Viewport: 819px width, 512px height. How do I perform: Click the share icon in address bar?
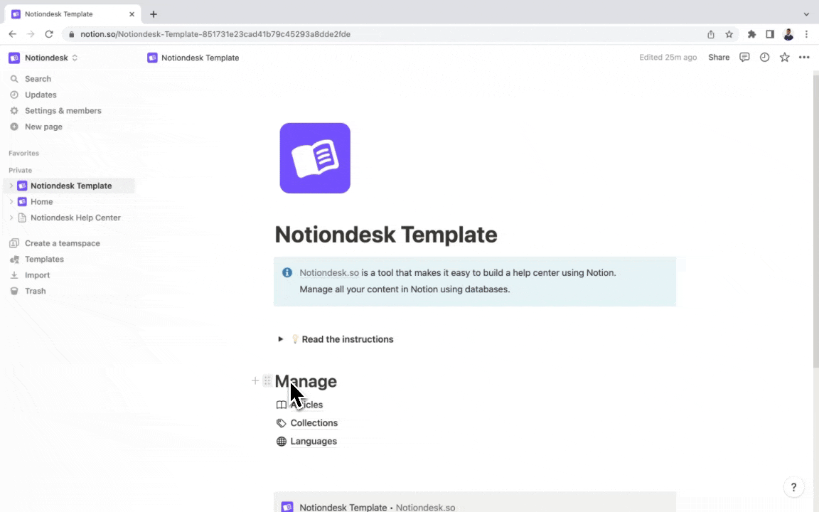[x=711, y=34]
